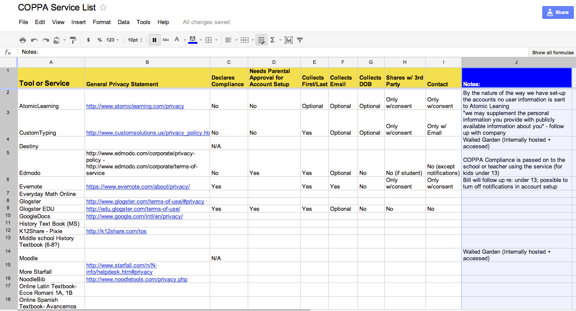Click the merge cells icon
Image resolution: width=576 pixels, height=311 pixels.
[x=245, y=40]
